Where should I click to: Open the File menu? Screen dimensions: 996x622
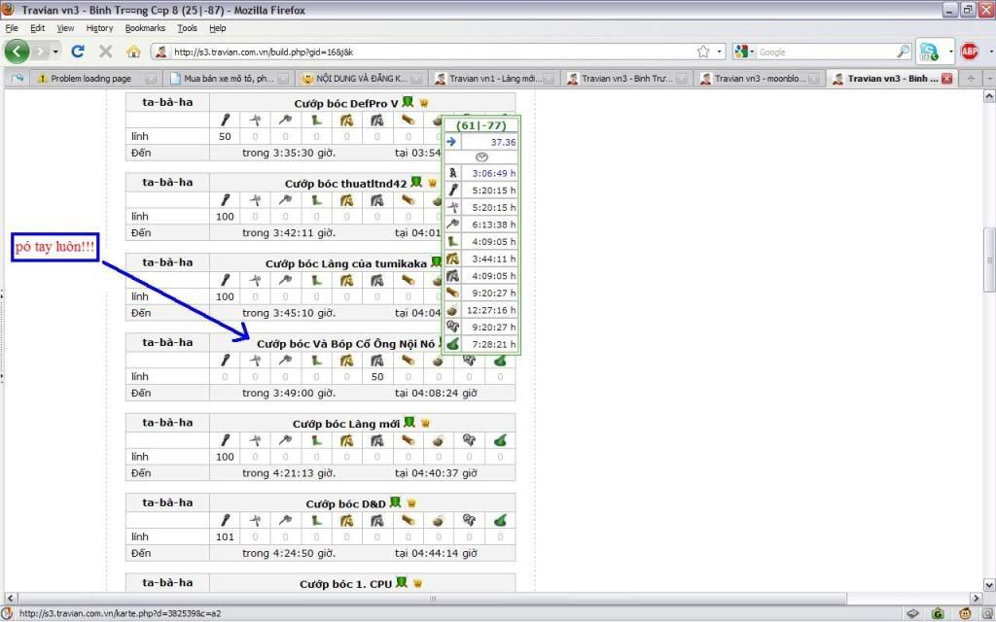coord(12,28)
